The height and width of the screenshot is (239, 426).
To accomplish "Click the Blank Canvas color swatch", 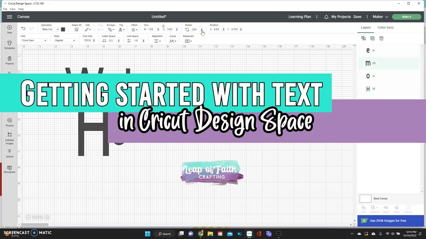I will 365,199.
